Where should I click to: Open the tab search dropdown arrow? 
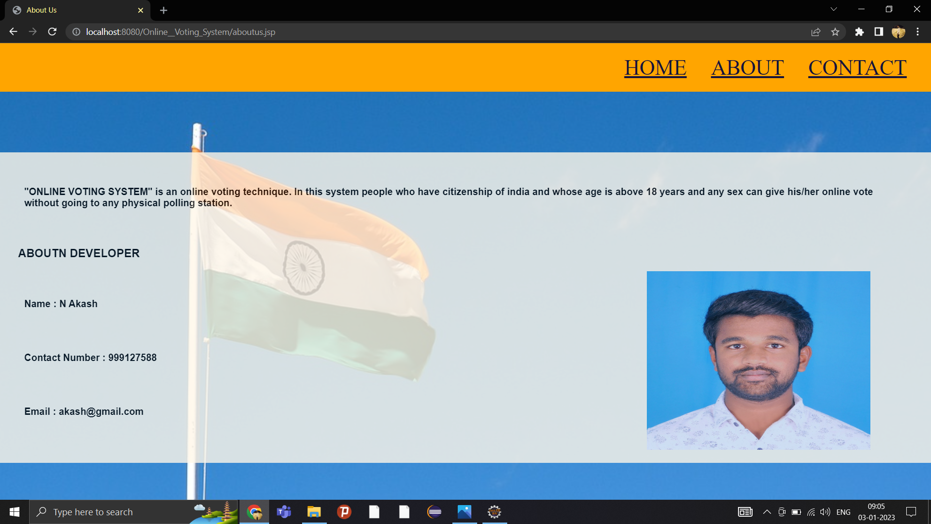[x=834, y=9]
